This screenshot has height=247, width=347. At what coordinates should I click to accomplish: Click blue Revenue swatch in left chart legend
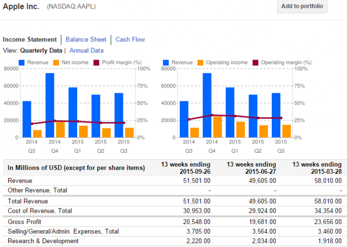pos(22,63)
